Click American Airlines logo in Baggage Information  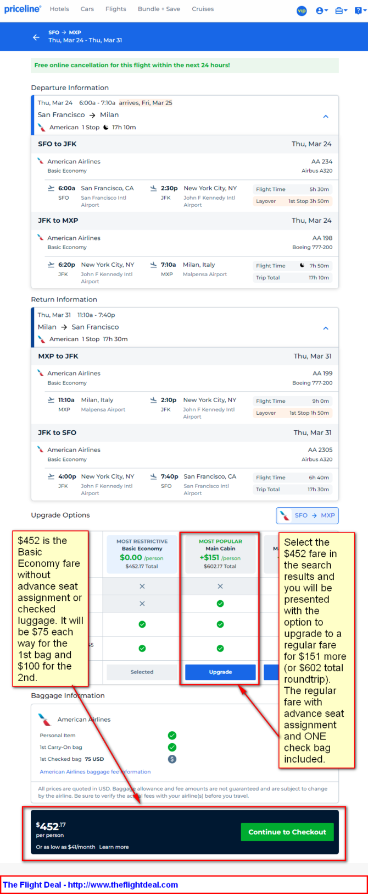point(44,719)
